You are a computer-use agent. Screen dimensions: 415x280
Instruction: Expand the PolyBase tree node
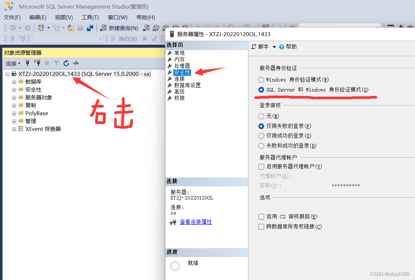(x=14, y=113)
